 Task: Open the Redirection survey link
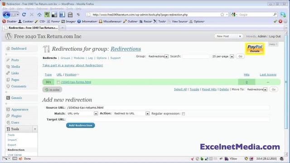(x=72, y=65)
